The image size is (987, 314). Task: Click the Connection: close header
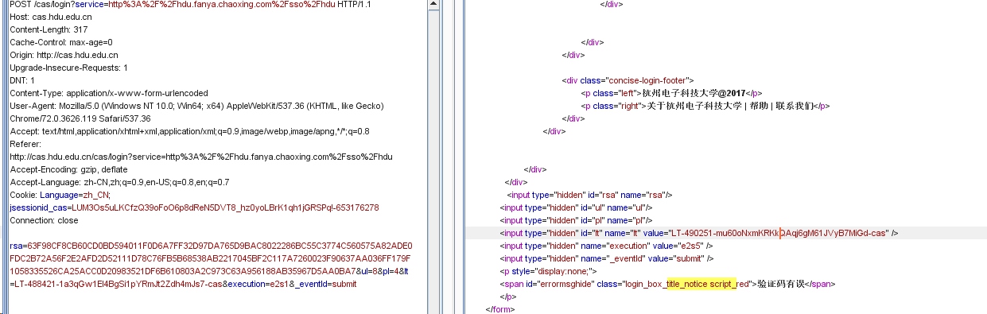(44, 220)
